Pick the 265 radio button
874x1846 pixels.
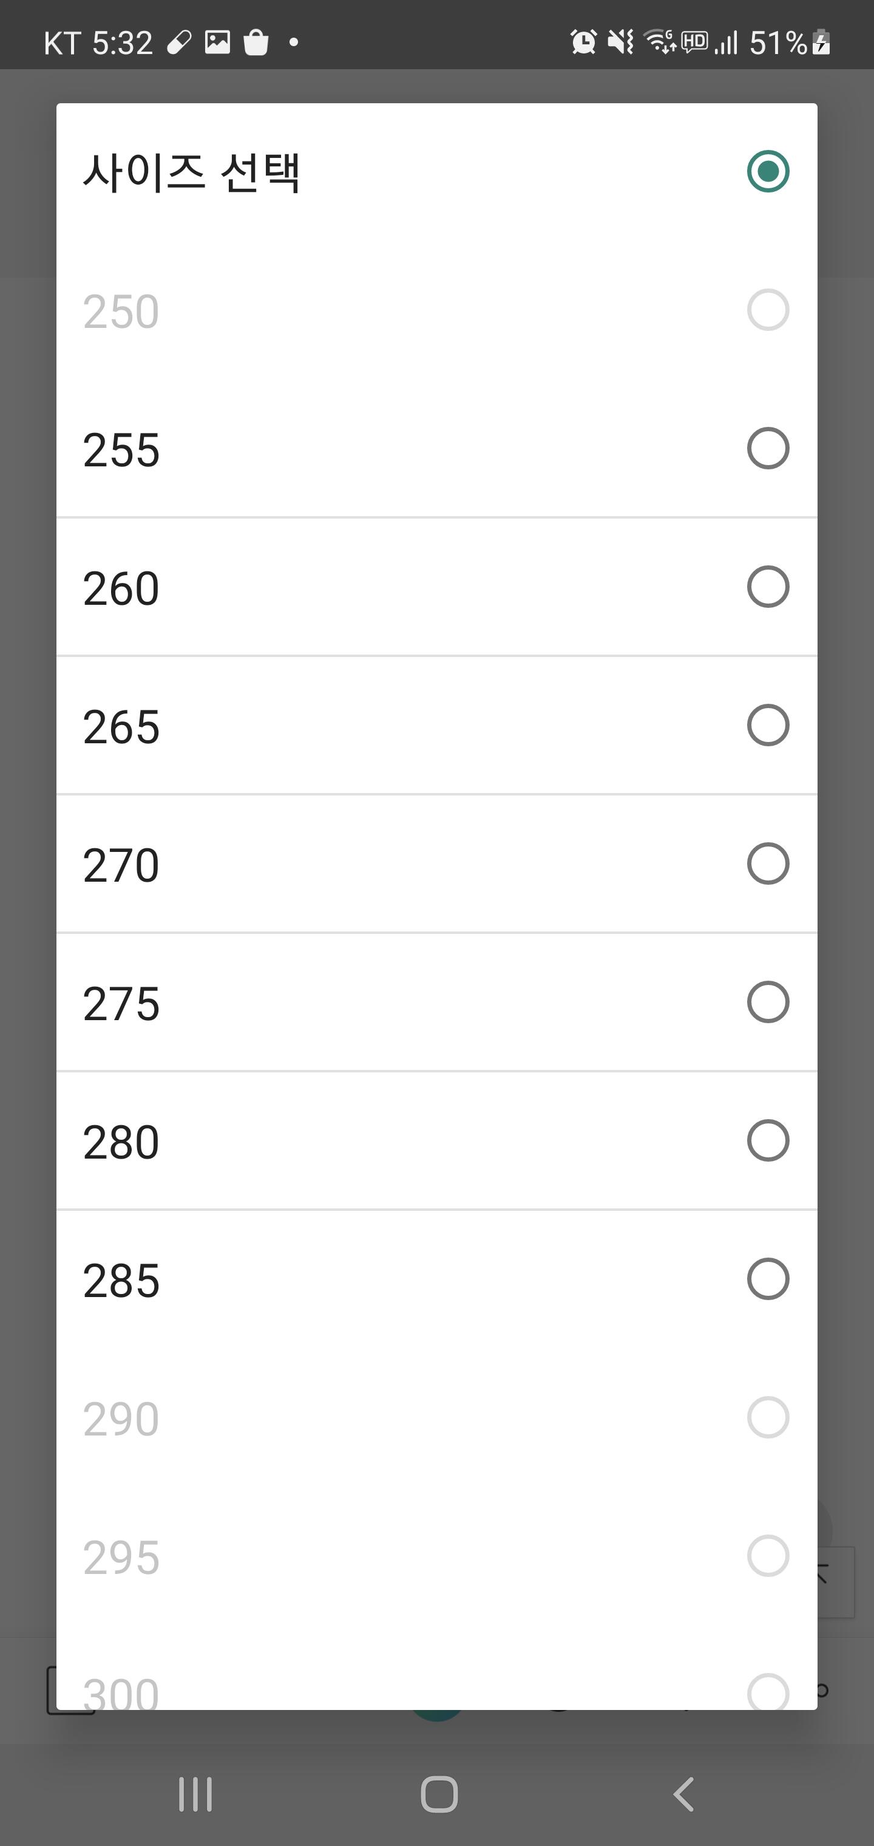click(x=768, y=725)
